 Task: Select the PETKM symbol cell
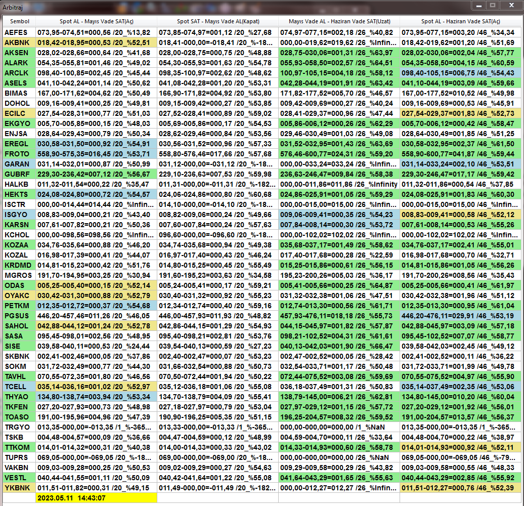(19, 306)
